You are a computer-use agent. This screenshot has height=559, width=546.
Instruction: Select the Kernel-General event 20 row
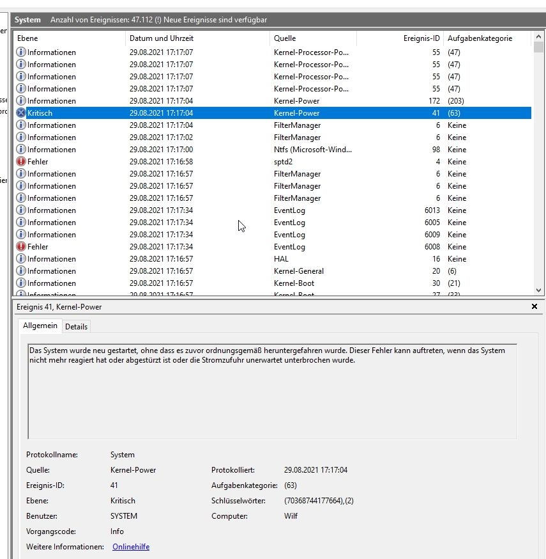tap(273, 271)
